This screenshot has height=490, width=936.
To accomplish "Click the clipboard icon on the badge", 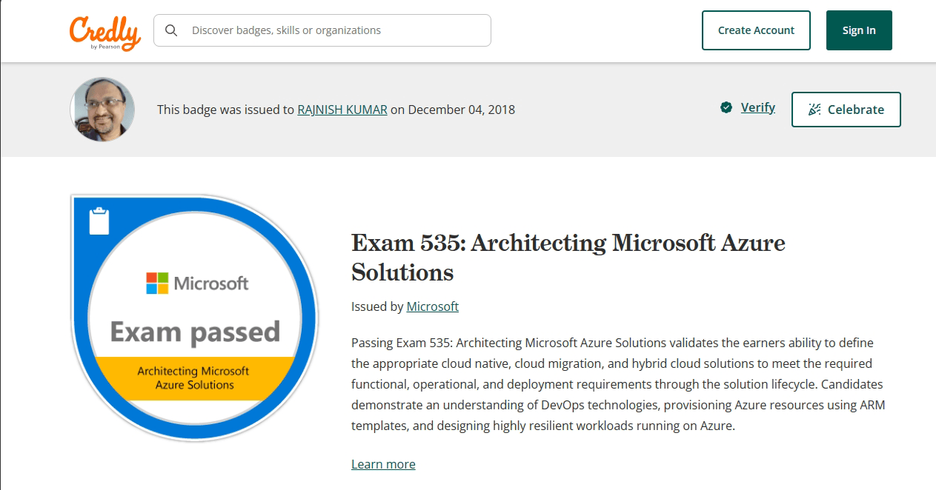I will (99, 221).
